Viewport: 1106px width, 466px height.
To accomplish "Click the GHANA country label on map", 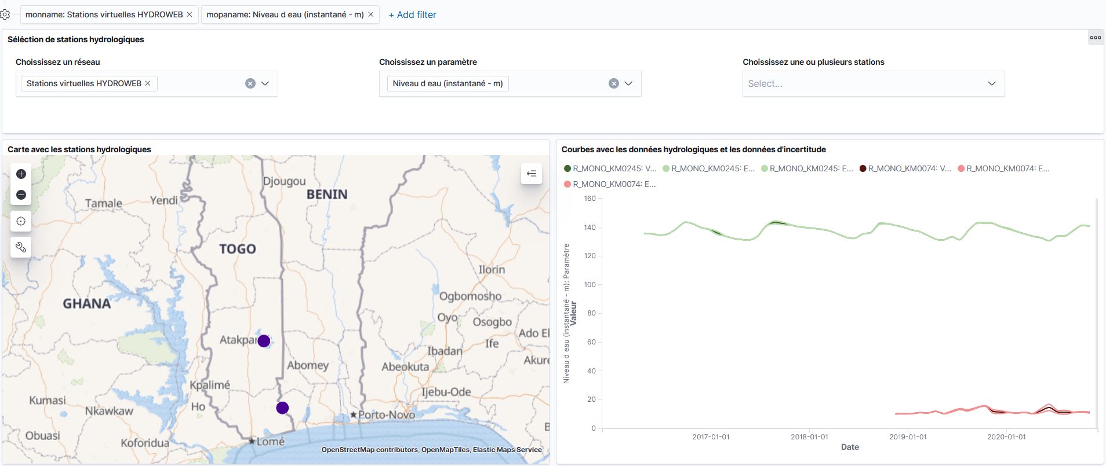I will [87, 304].
